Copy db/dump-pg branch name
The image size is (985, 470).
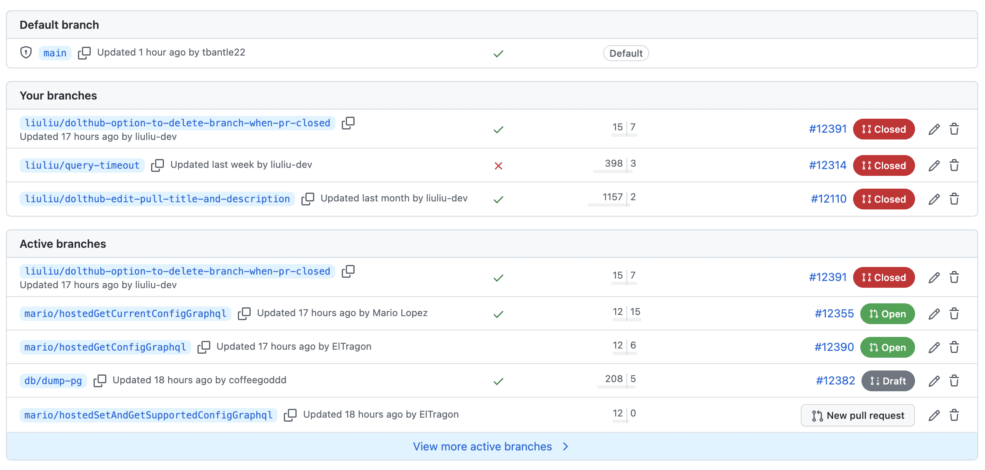[100, 380]
